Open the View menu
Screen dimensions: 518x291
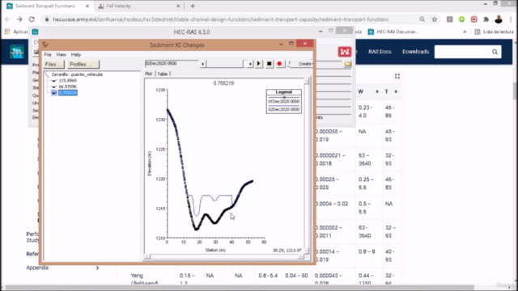[x=62, y=54]
